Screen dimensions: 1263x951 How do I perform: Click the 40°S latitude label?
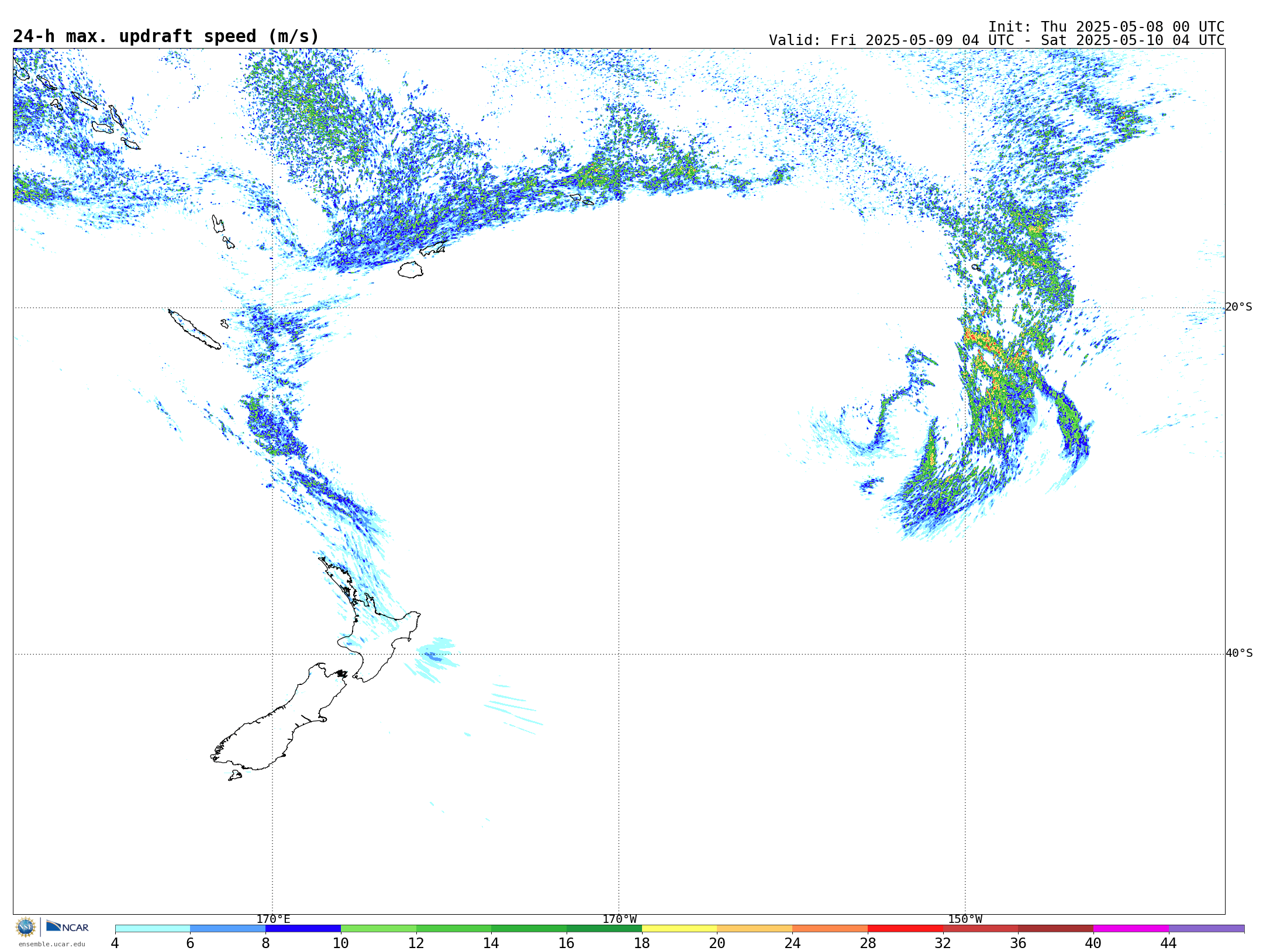point(1239,653)
